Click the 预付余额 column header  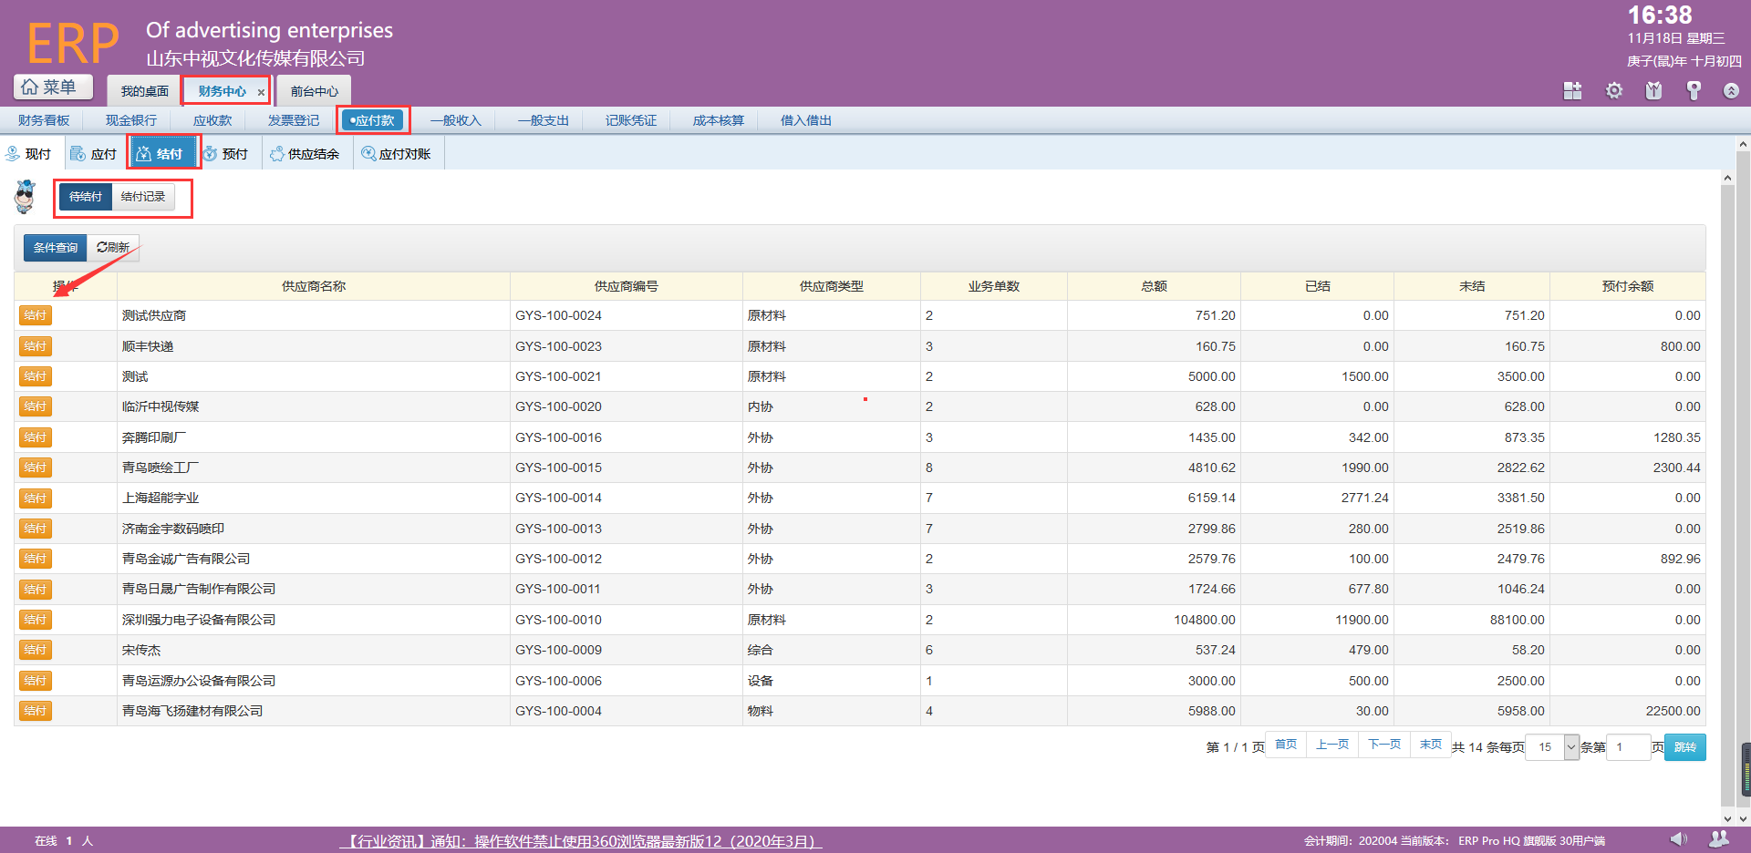[x=1628, y=286]
